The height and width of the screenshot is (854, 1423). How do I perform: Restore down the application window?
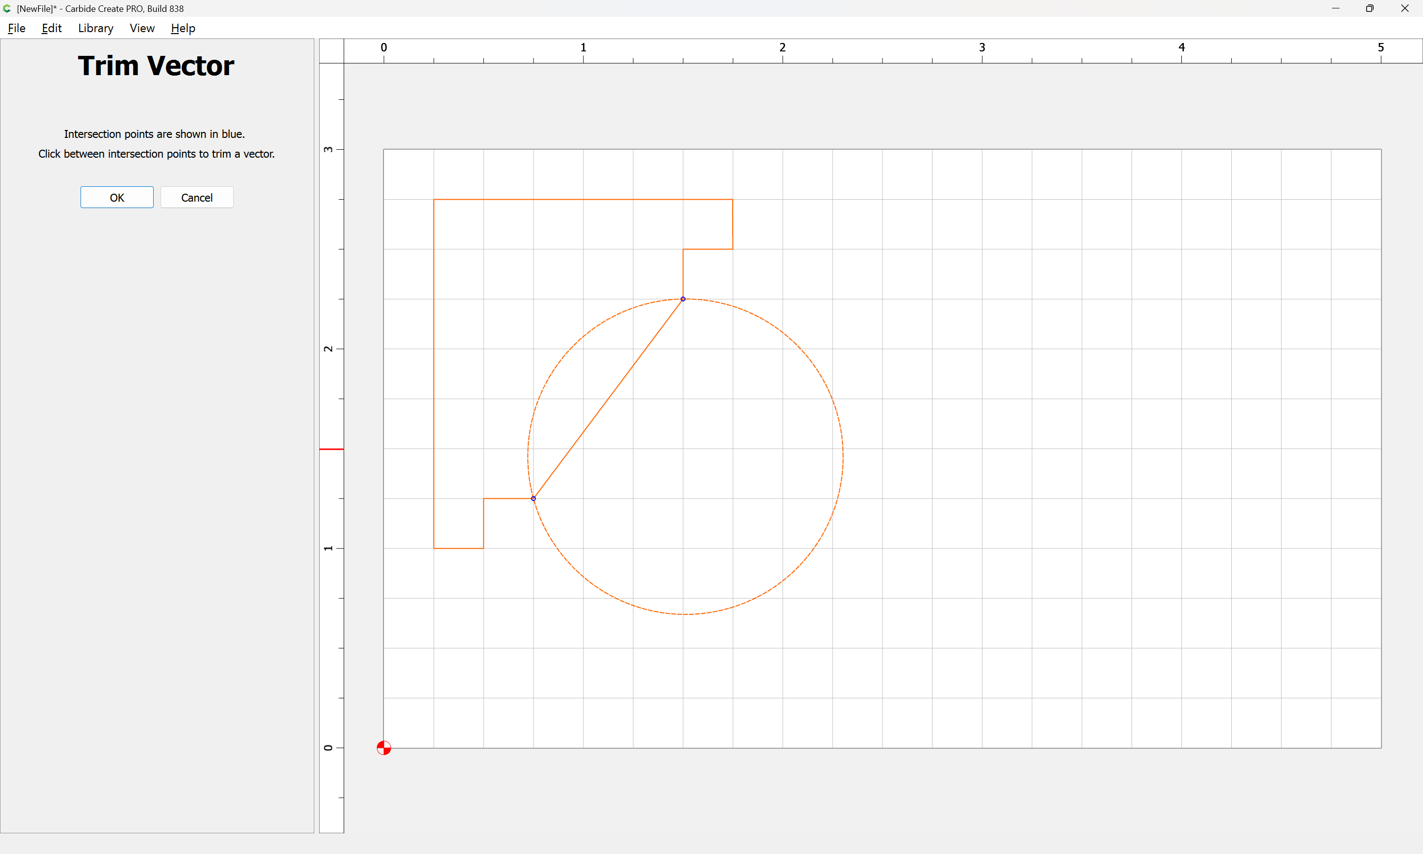pos(1370,8)
